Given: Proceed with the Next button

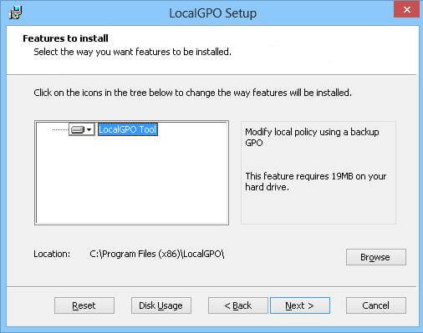Looking at the screenshot, I should pyautogui.click(x=300, y=305).
